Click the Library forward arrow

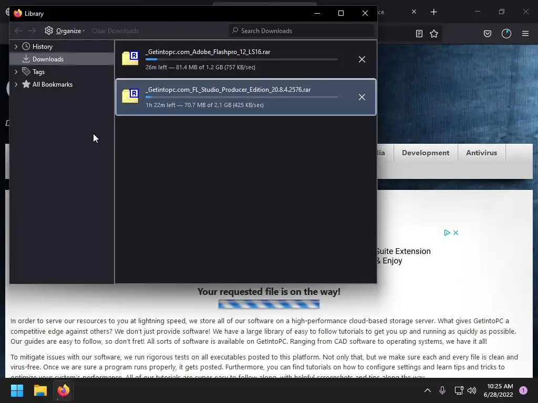tap(32, 31)
